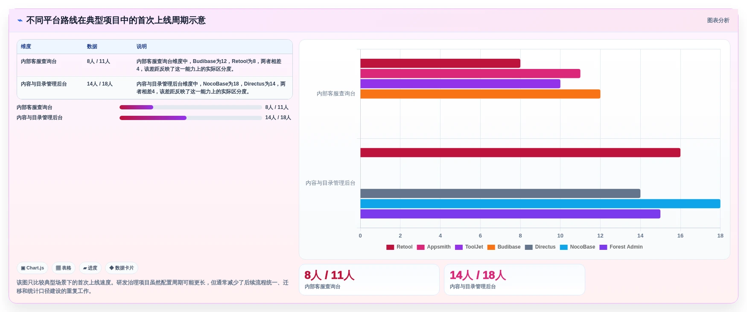Click the Chart.js tag chip
This screenshot has height=312, width=747.
point(32,268)
